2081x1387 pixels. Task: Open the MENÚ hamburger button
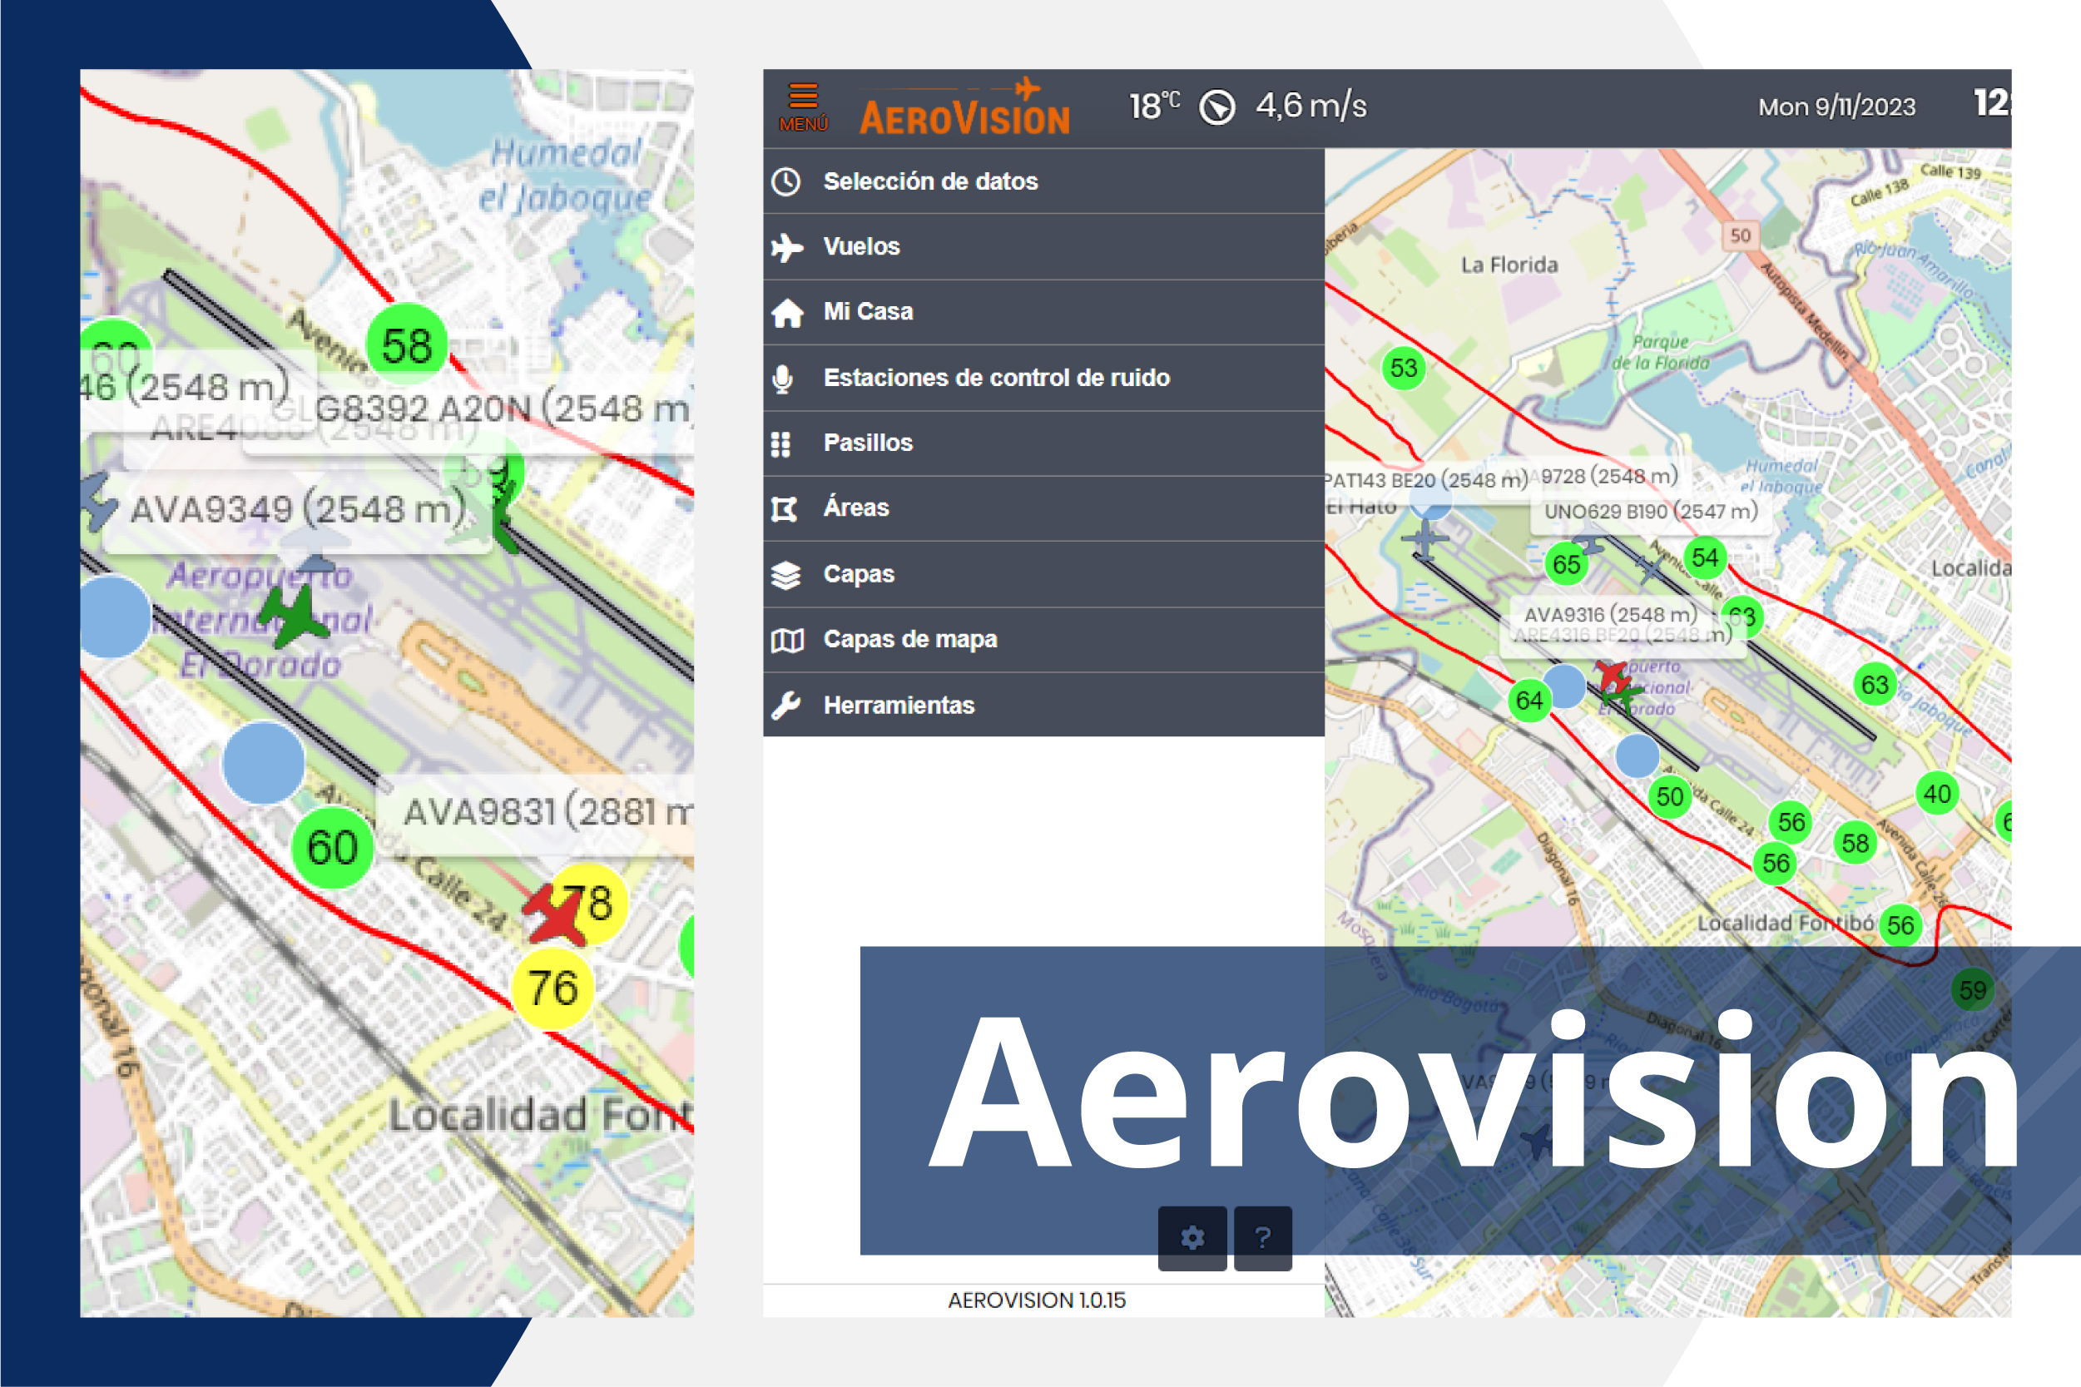[x=803, y=107]
